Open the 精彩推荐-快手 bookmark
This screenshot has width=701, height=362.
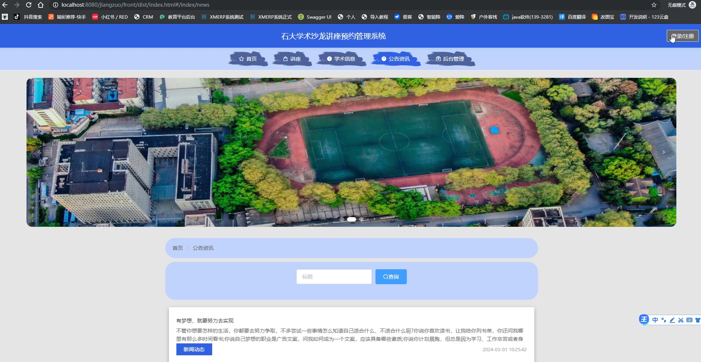pos(67,17)
